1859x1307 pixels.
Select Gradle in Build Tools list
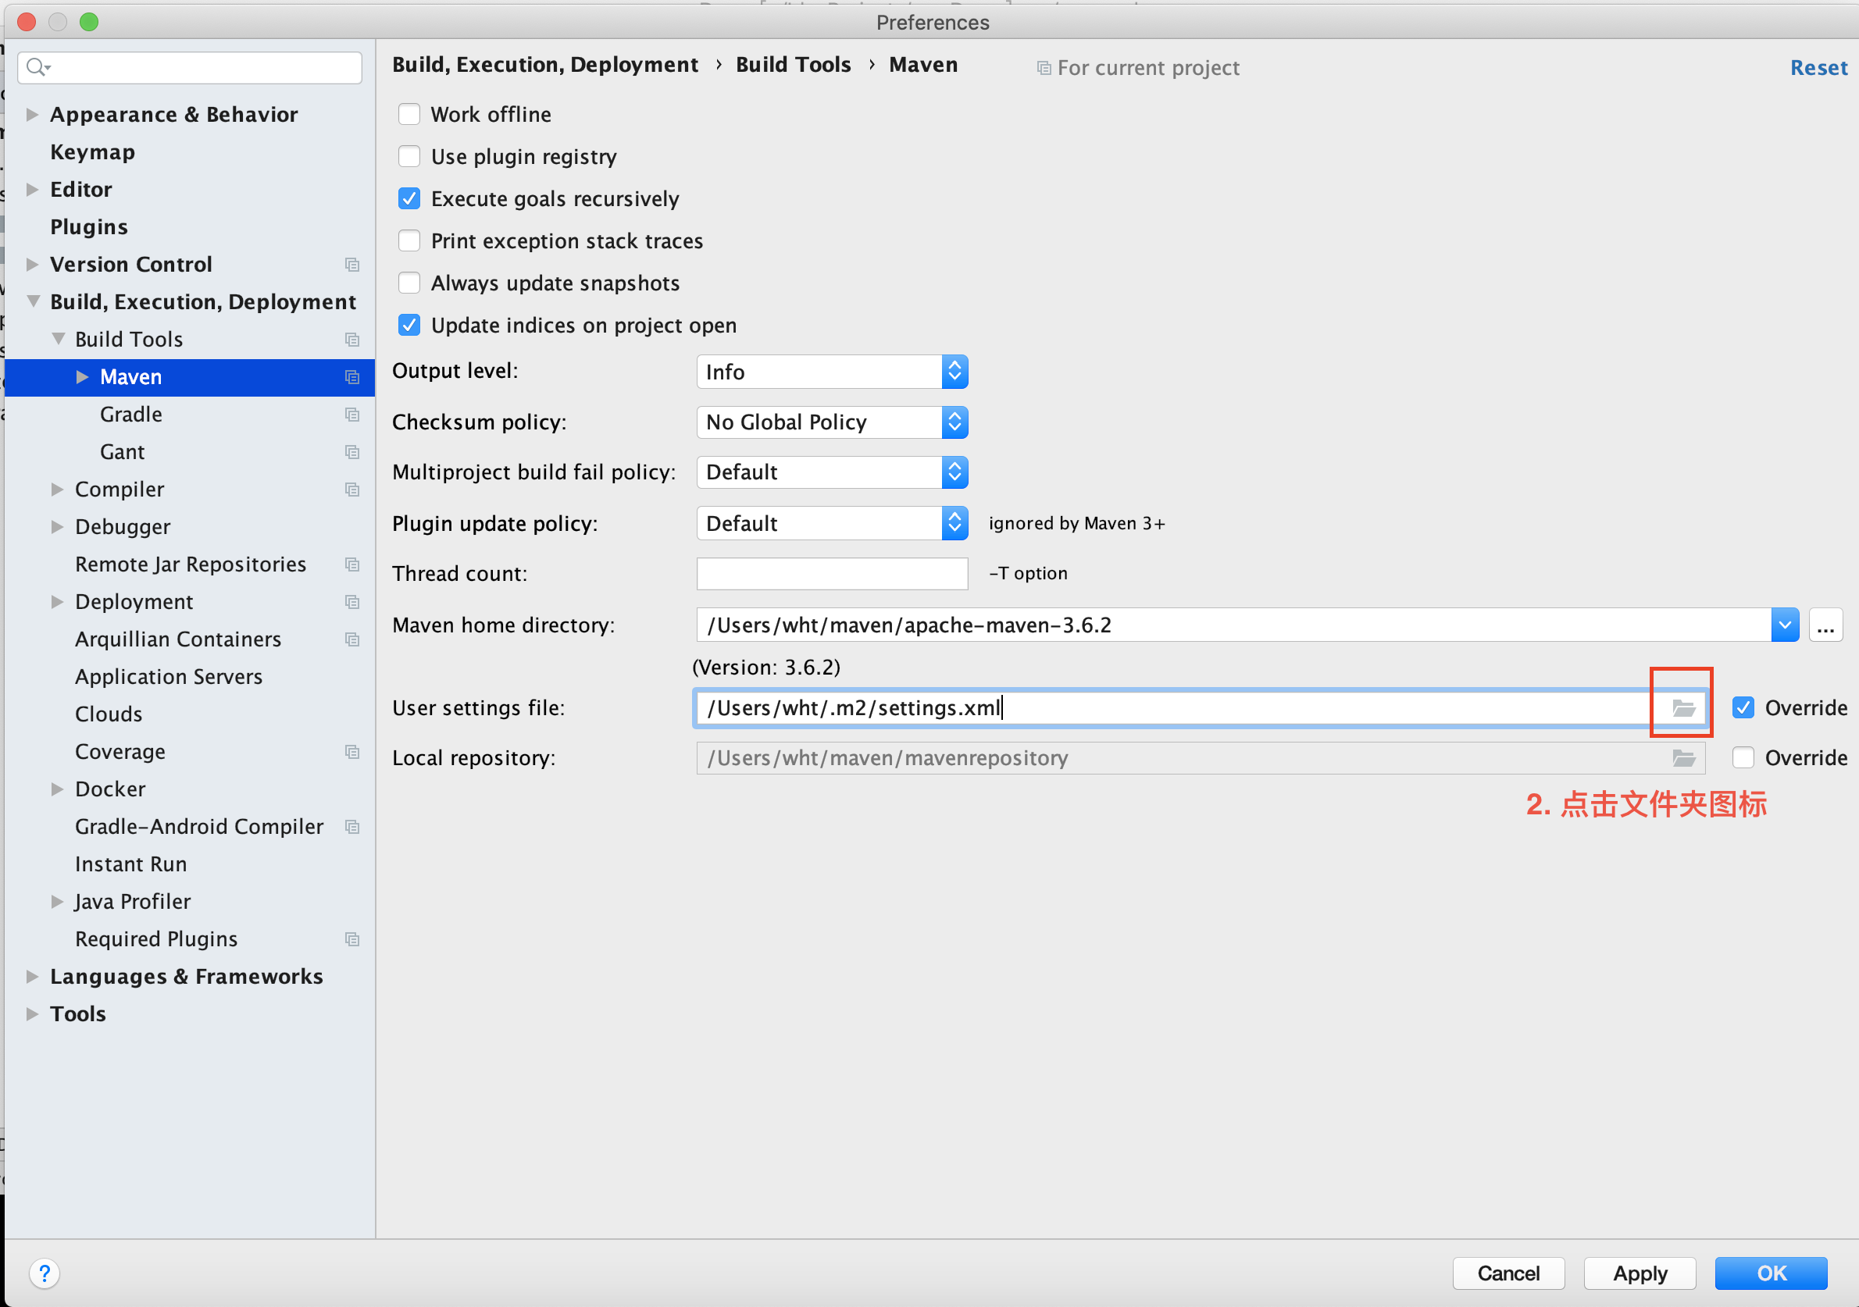pos(131,415)
